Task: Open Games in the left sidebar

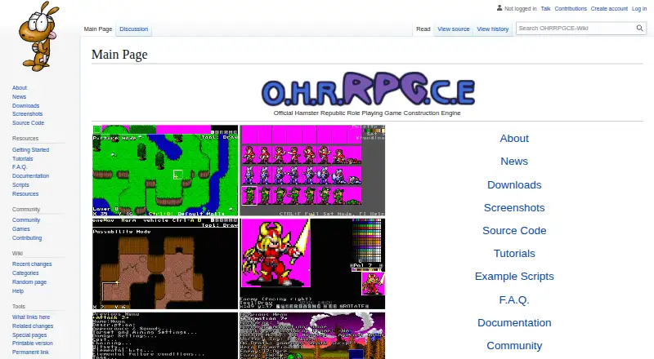Action: click(x=21, y=229)
